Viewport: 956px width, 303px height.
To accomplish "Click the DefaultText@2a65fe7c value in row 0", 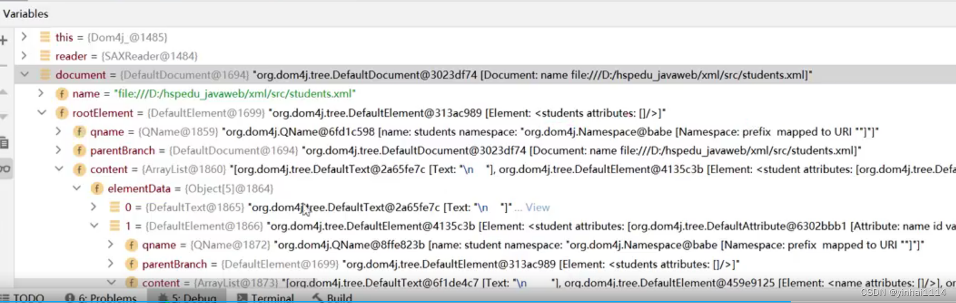I will tap(380, 207).
